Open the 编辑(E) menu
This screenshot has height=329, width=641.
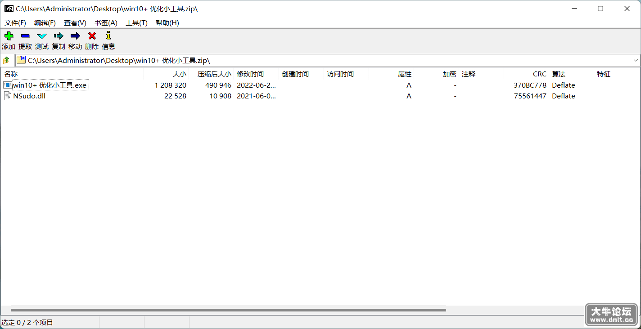pos(45,23)
